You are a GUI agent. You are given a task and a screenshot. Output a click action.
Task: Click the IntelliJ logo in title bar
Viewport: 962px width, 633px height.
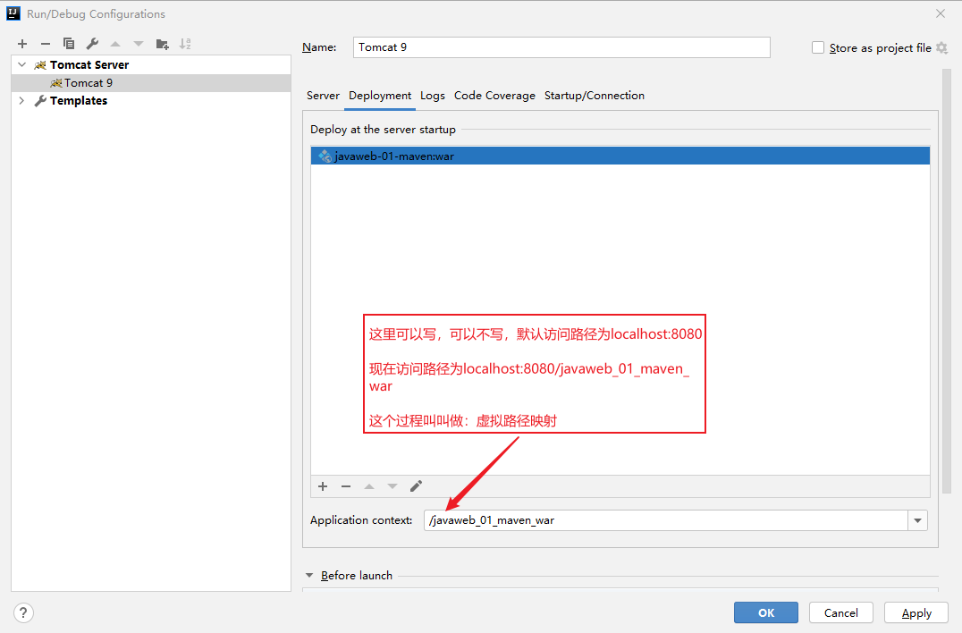[x=13, y=13]
